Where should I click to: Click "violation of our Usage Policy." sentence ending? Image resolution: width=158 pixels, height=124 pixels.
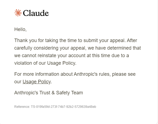45,63
